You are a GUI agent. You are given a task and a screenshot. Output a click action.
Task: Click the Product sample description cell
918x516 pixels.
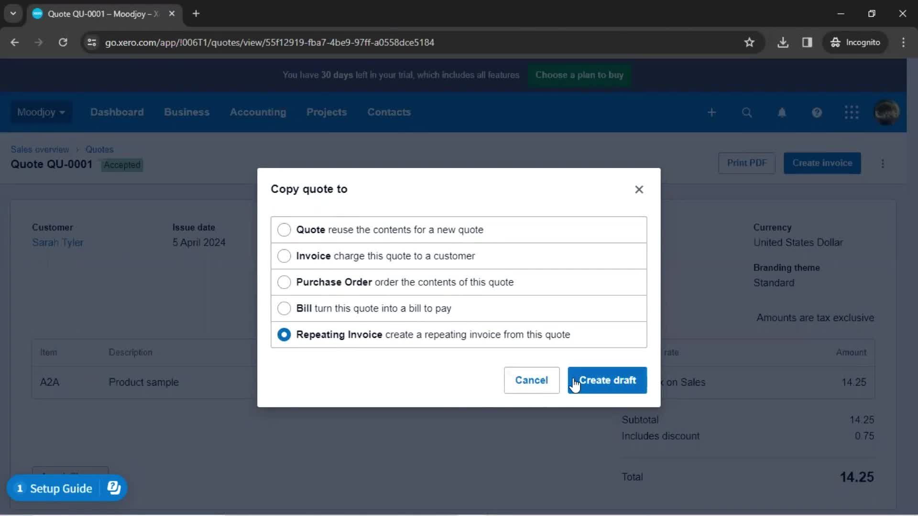143,383
